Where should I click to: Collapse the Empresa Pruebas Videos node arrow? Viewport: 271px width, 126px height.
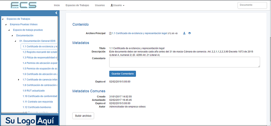click(6, 25)
